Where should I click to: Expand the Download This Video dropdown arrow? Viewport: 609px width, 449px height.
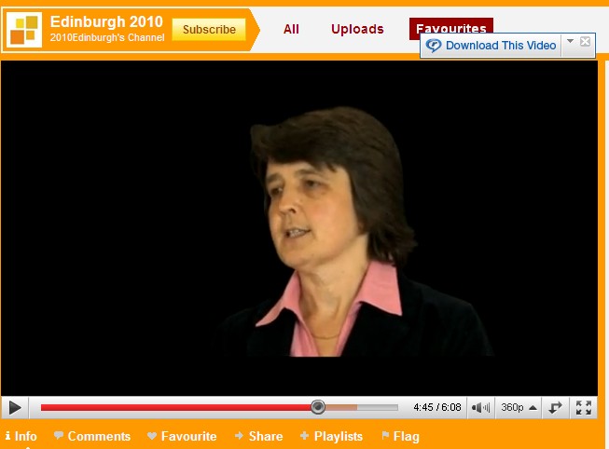point(571,42)
